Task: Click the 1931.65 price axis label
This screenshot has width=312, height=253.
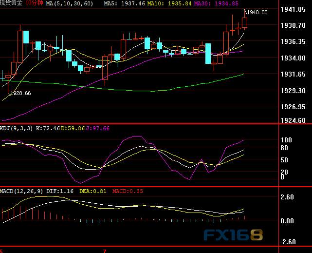Action: pos(293,74)
